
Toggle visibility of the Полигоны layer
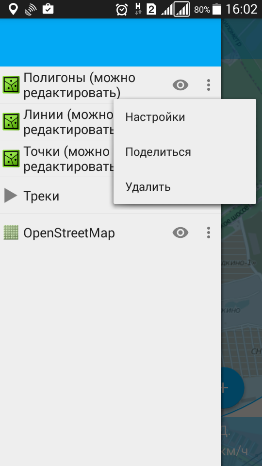pos(180,85)
